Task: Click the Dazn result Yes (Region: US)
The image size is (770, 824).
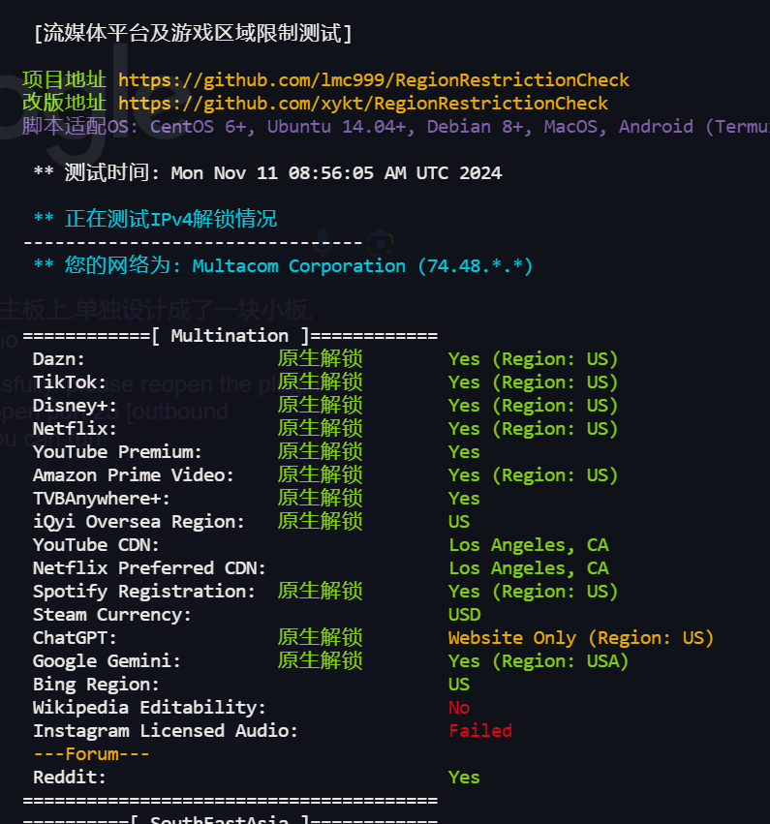Action: click(x=533, y=359)
